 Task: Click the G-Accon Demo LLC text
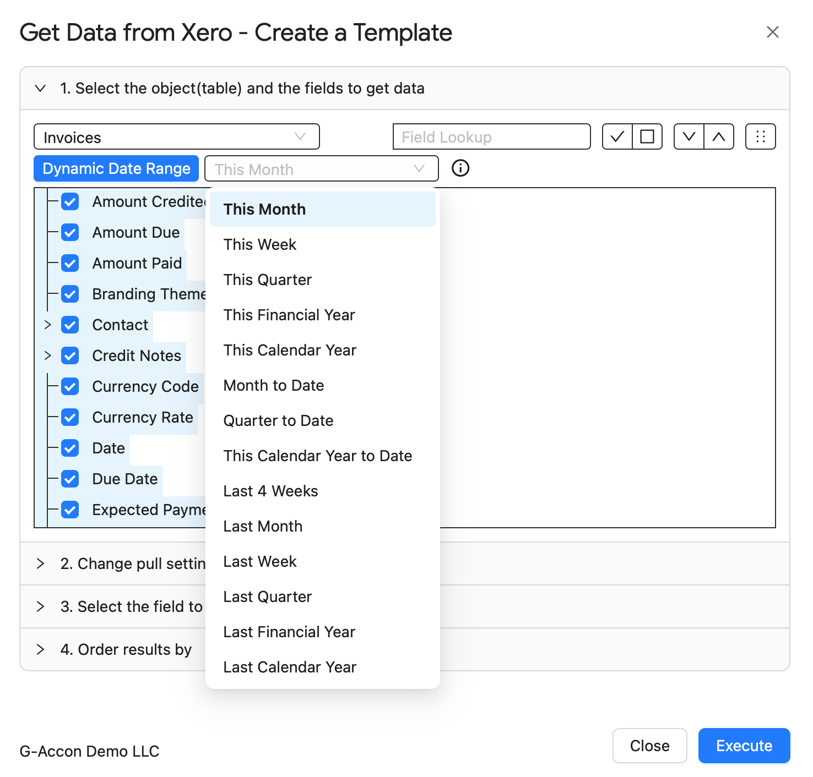click(89, 751)
